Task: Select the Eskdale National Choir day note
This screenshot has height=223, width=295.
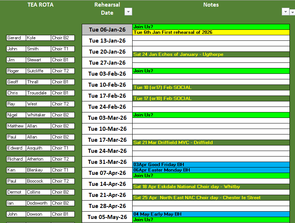Action: click(x=211, y=187)
